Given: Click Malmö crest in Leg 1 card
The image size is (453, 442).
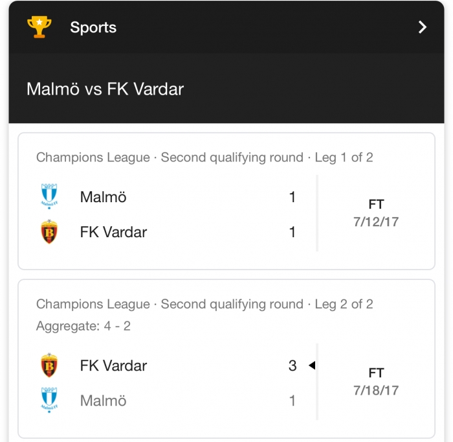Looking at the screenshot, I should click(49, 196).
